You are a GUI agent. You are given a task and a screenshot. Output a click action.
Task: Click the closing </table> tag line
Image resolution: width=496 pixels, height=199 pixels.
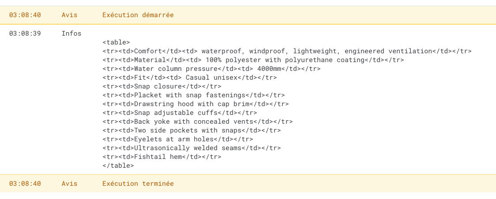pyautogui.click(x=118, y=166)
